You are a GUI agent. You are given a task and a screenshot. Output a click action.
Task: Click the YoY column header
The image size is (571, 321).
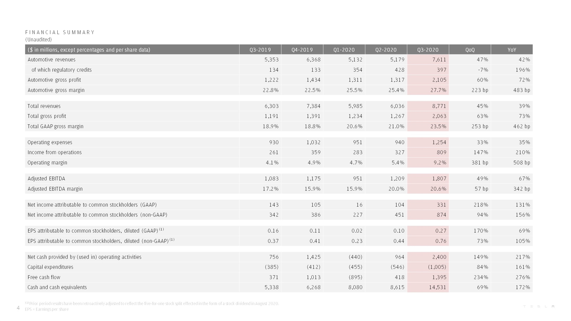click(x=512, y=50)
